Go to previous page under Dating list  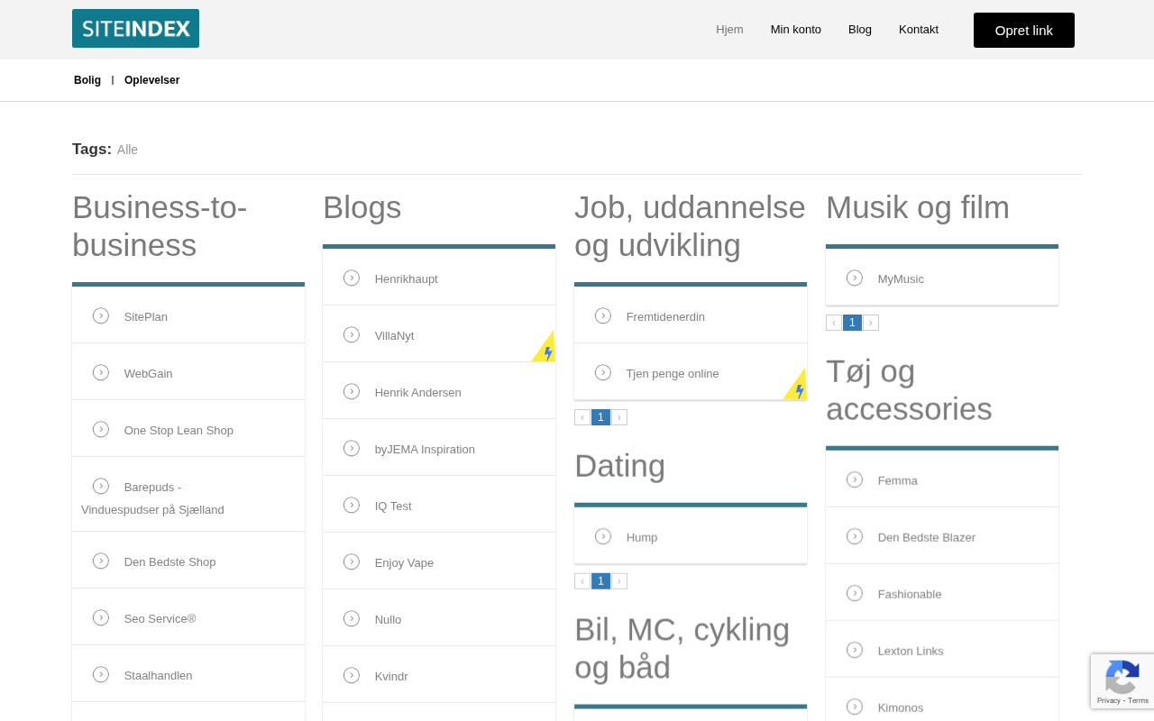tap(582, 581)
